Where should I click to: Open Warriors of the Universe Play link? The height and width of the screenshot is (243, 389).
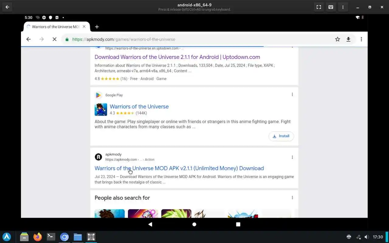coord(139,107)
